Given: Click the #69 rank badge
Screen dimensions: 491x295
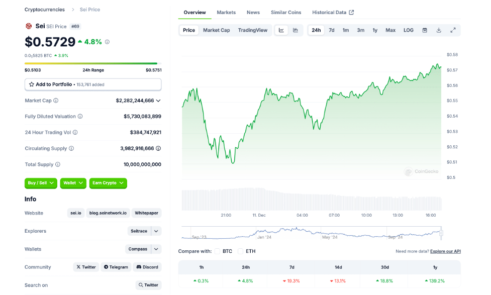Looking at the screenshot, I should tap(75, 26).
